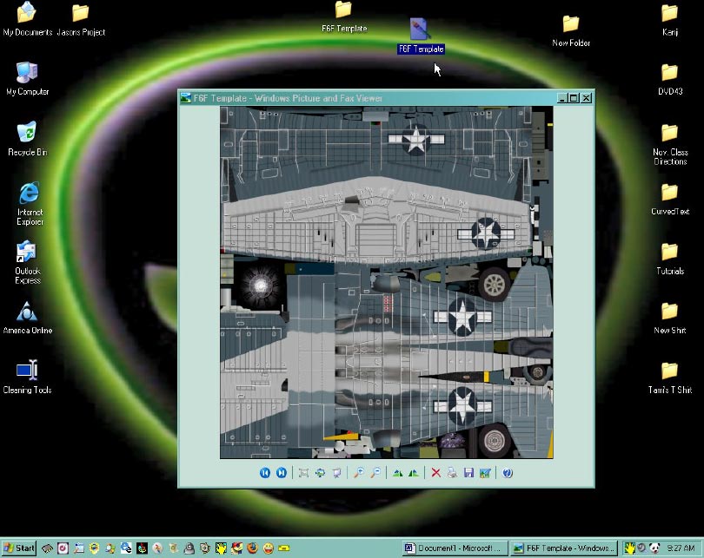The width and height of the screenshot is (704, 558).
Task: Rotate the image clockwise
Action: 397,473
